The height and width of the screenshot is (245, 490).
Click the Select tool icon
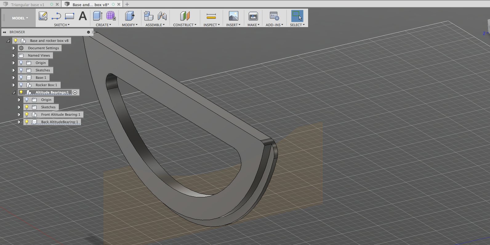297,16
